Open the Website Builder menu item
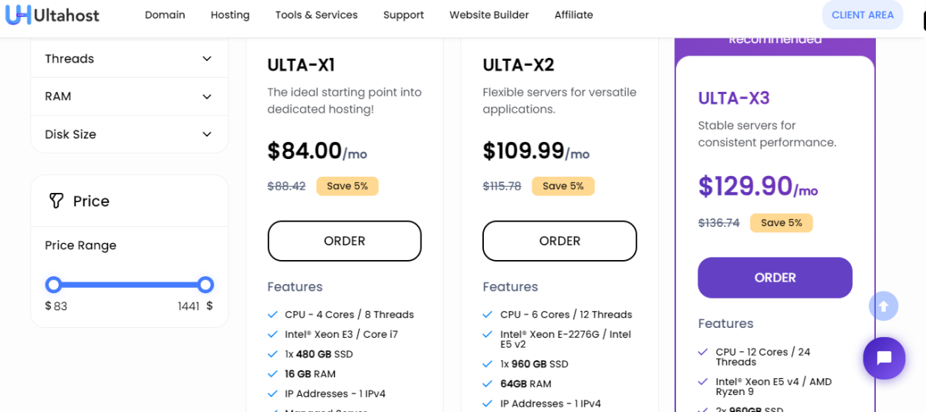This screenshot has width=926, height=412. [489, 15]
